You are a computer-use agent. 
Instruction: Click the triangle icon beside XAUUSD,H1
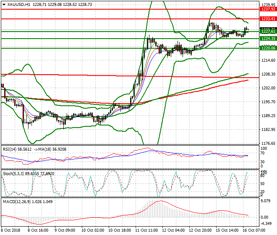(x=4, y=5)
